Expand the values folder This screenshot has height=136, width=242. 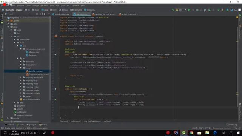tap(20, 96)
